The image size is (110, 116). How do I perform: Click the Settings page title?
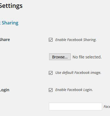[11, 6]
